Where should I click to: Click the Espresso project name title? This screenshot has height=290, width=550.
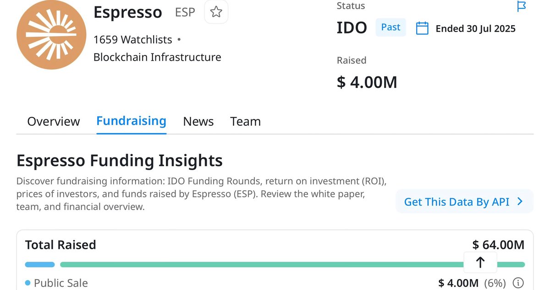pyautogui.click(x=128, y=12)
